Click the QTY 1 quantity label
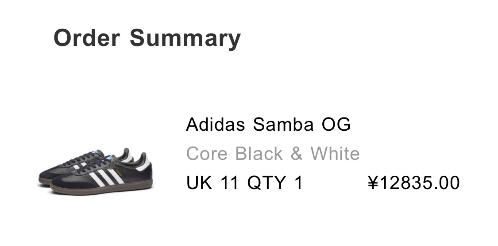Image resolution: width=498 pixels, height=246 pixels. pos(274,182)
